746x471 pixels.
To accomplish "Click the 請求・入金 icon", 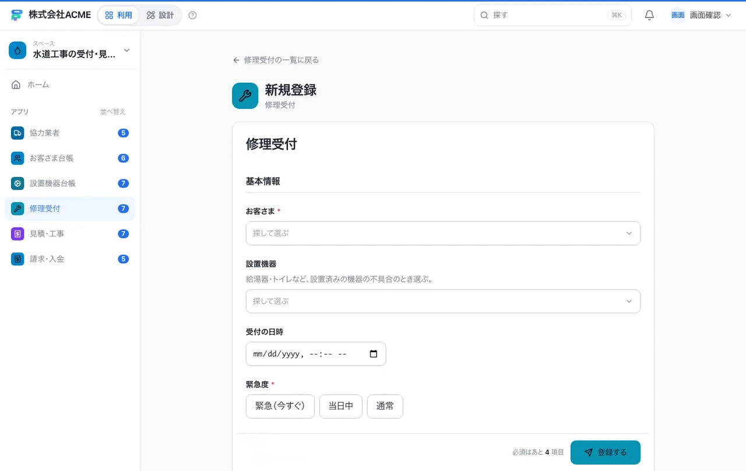I will (17, 258).
